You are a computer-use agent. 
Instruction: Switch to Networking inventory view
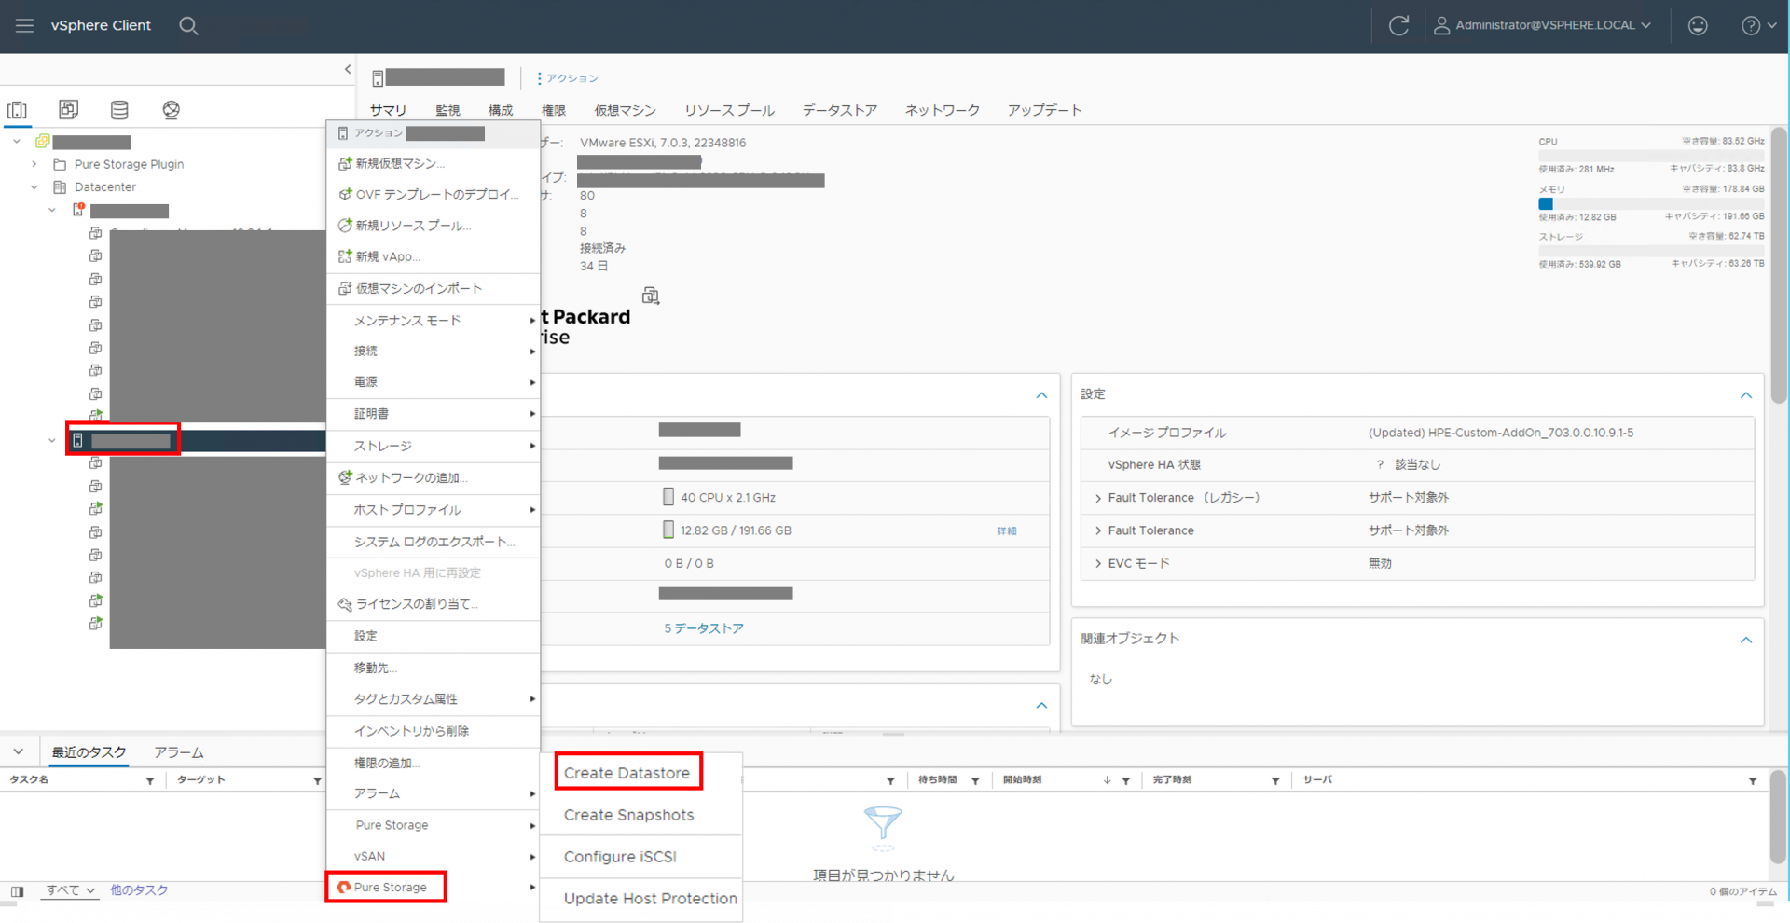[x=171, y=110]
